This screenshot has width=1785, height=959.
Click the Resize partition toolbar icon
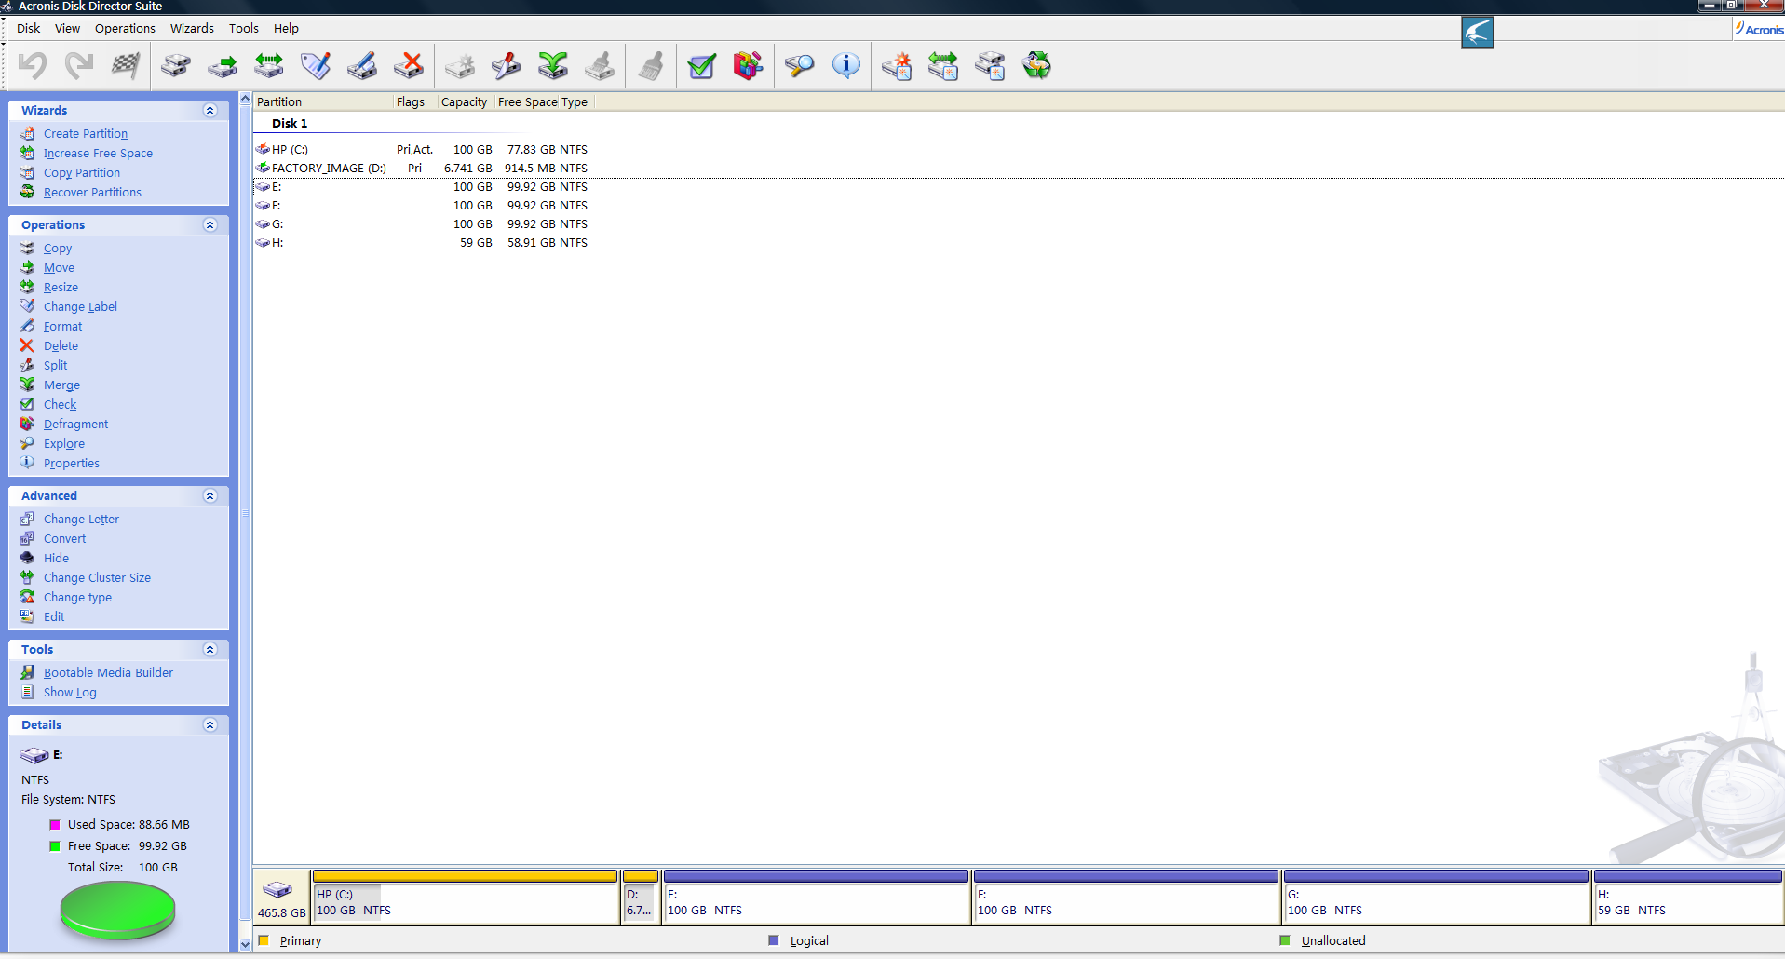coord(269,65)
